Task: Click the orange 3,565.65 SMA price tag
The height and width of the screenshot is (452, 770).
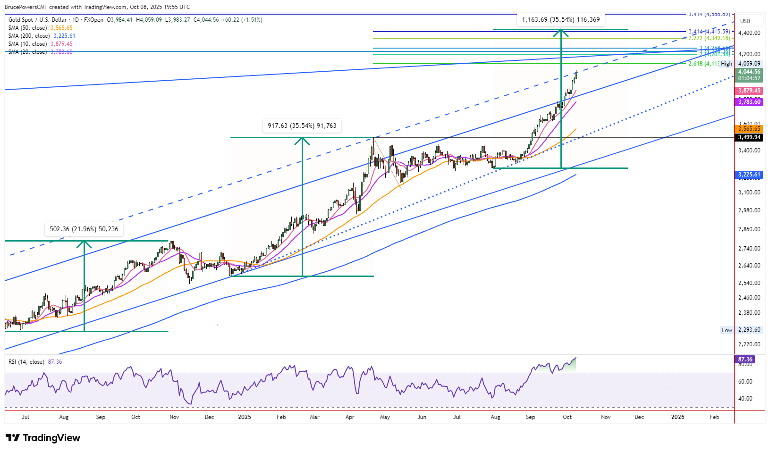Action: [749, 129]
